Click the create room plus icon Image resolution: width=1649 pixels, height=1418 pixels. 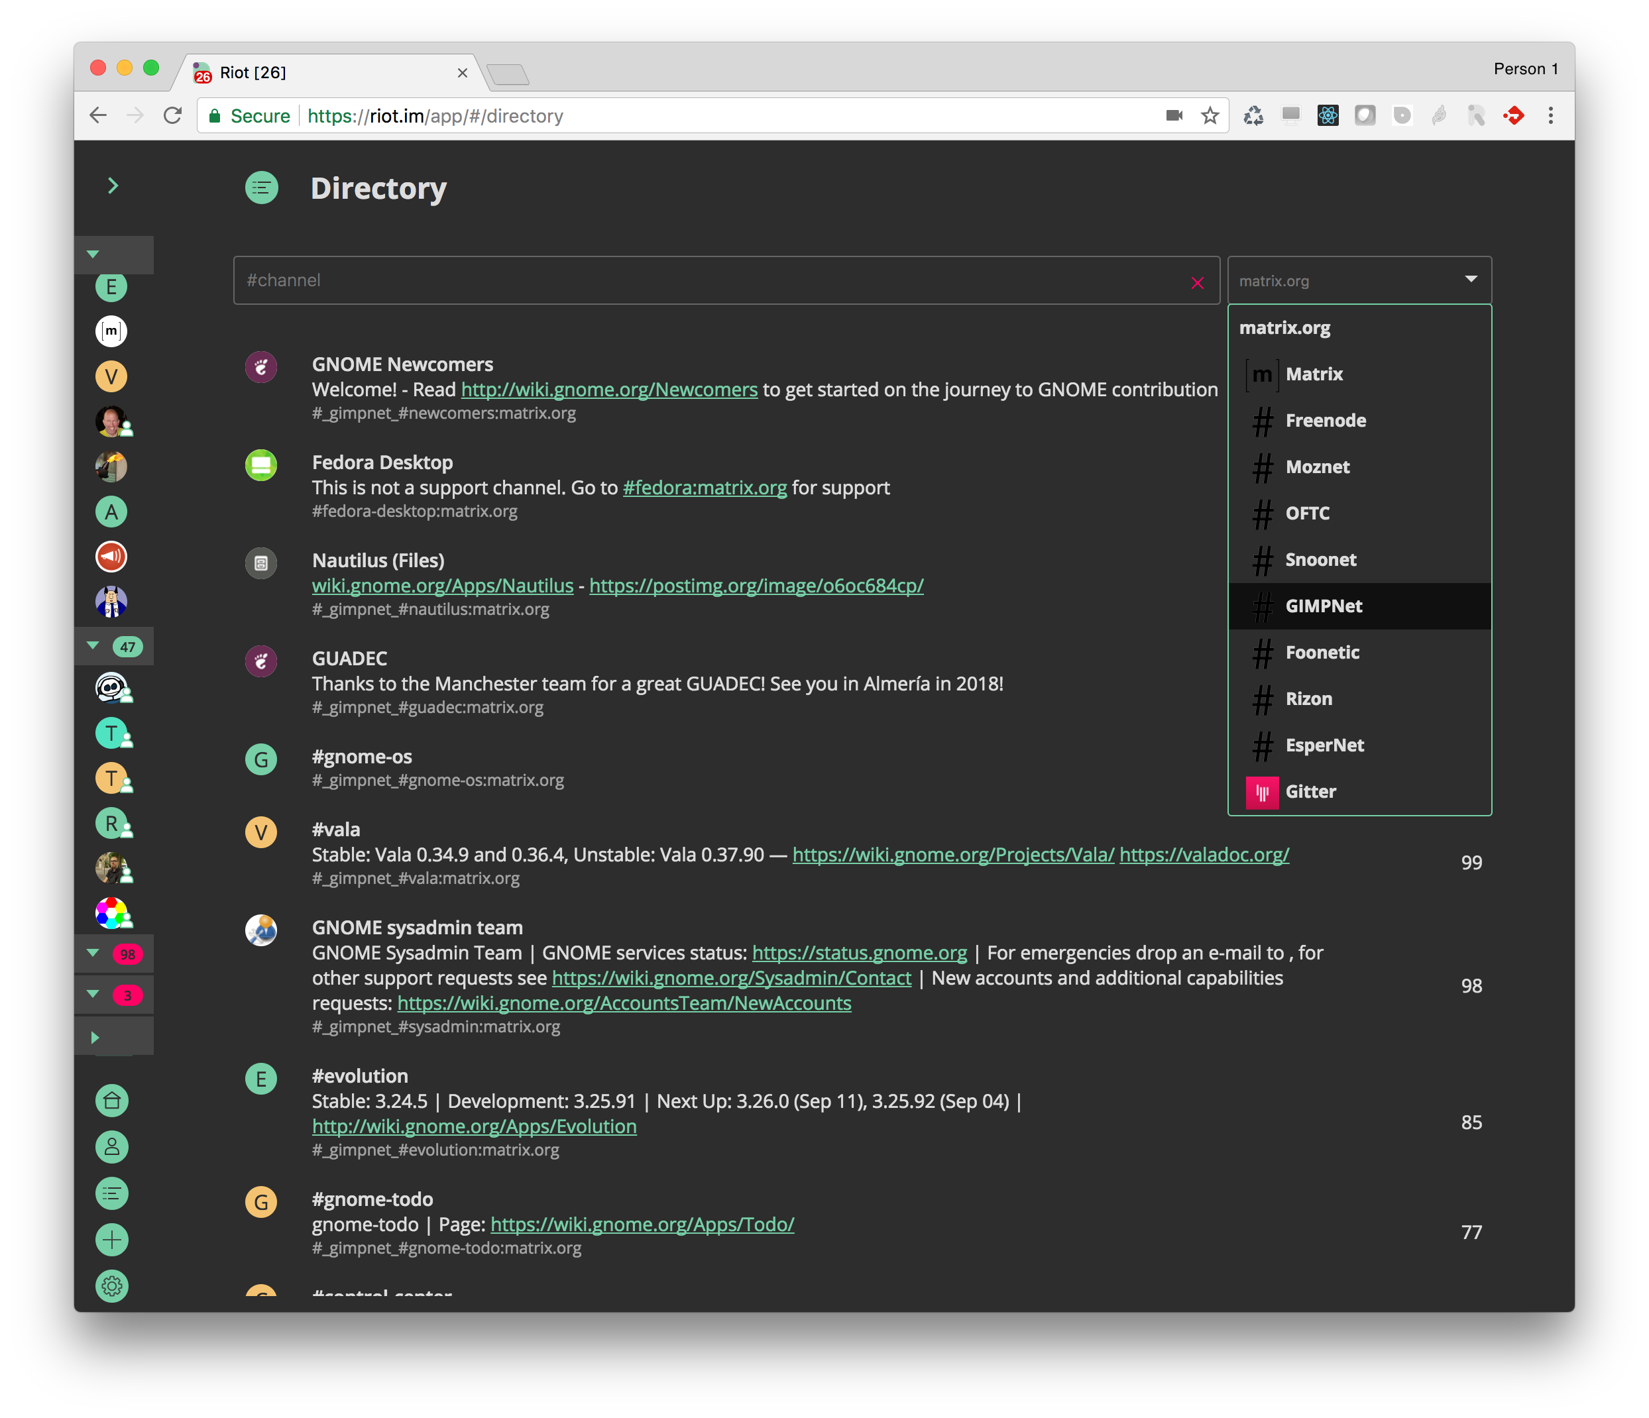pyautogui.click(x=111, y=1240)
